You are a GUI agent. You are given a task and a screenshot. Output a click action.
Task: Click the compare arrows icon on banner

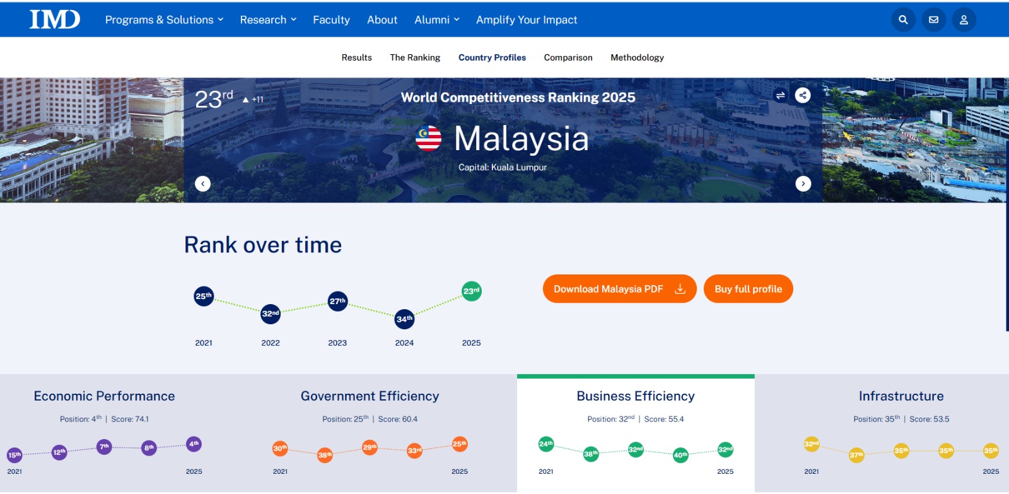780,95
